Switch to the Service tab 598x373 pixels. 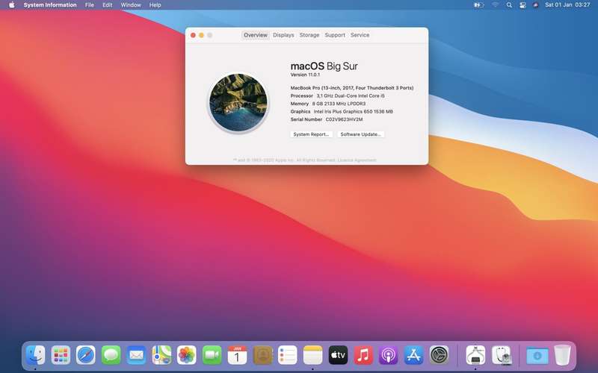click(x=360, y=35)
